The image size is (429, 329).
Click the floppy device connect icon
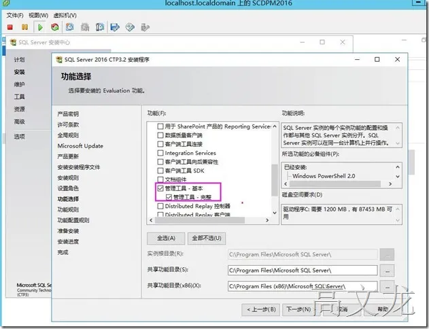point(115,27)
